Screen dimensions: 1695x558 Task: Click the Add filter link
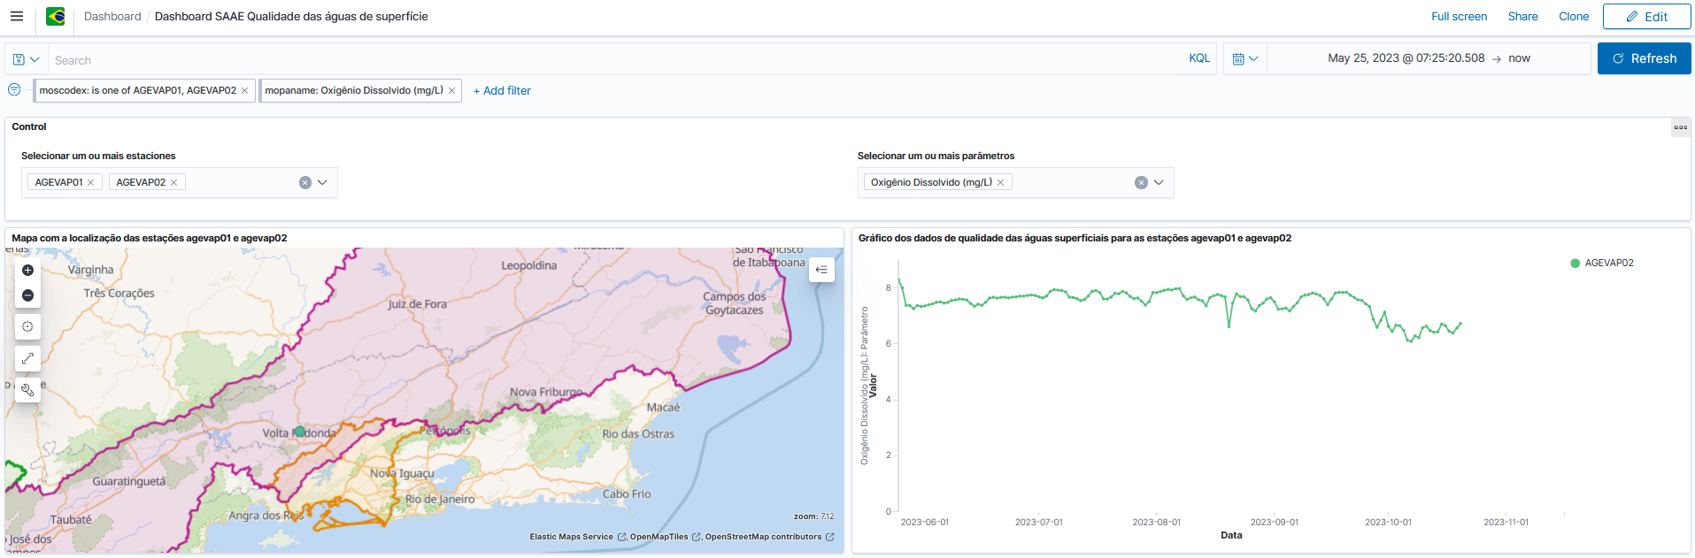pos(502,91)
